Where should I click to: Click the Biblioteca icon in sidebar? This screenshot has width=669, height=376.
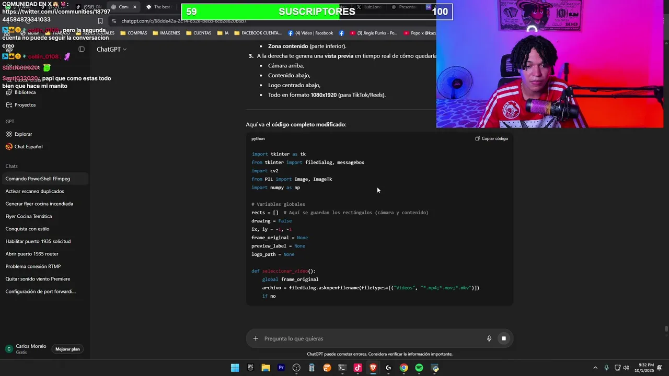point(9,92)
